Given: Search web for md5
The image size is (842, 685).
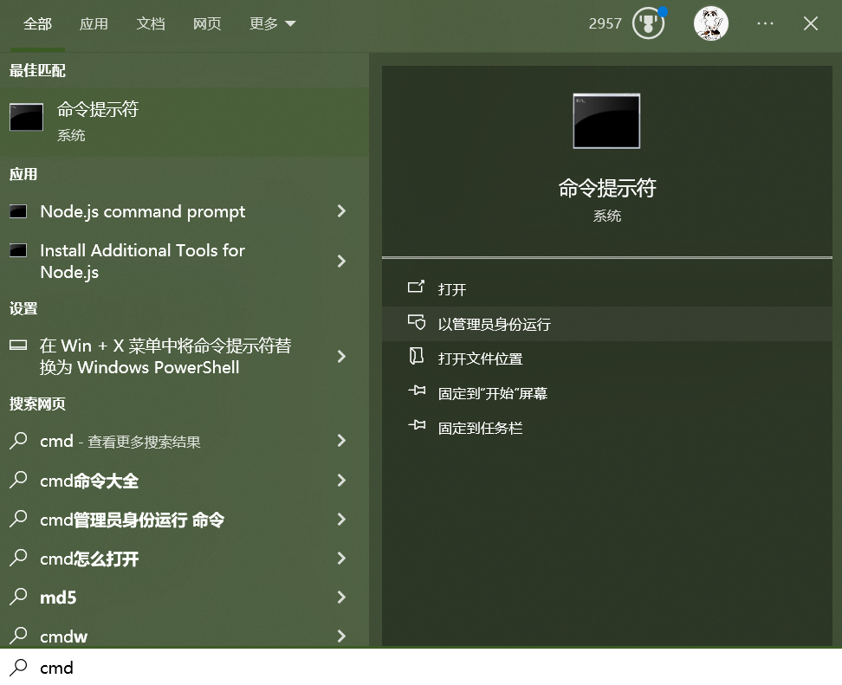Looking at the screenshot, I should (185, 597).
